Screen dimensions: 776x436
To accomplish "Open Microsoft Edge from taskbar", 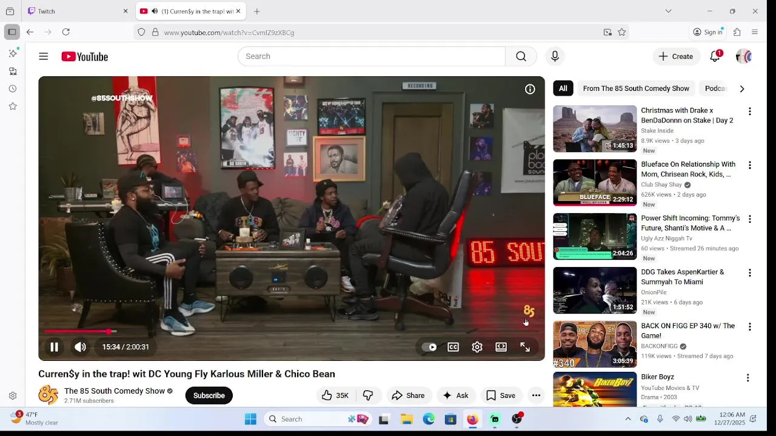I will pyautogui.click(x=429, y=419).
